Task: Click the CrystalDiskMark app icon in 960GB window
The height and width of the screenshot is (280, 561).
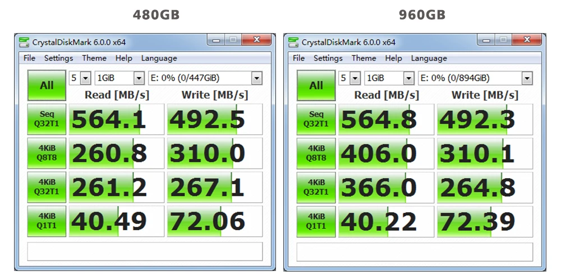Action: [x=293, y=42]
